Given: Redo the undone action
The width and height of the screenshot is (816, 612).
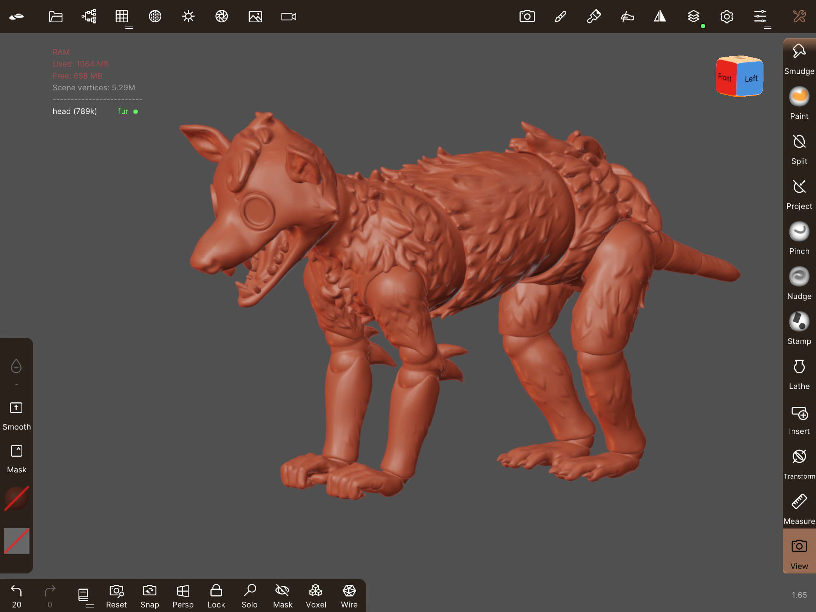Looking at the screenshot, I should click(x=50, y=596).
